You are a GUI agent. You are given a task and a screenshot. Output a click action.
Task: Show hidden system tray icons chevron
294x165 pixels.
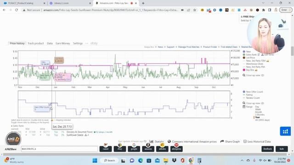click(242, 160)
